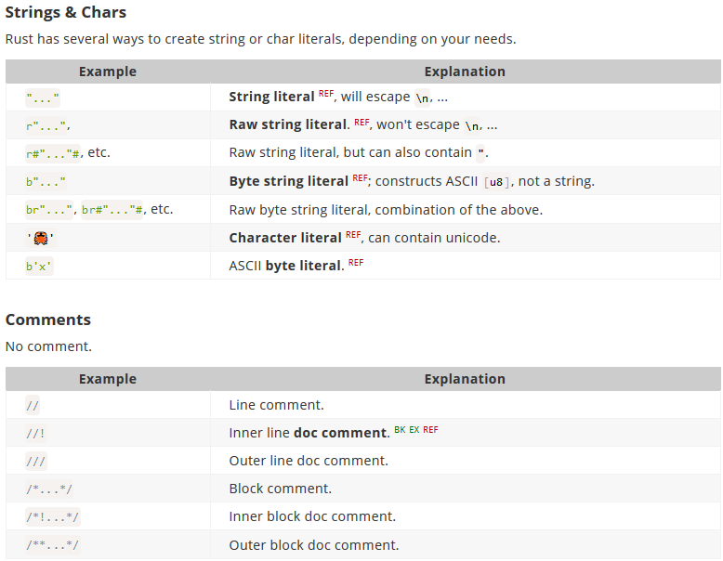Click the "Outer line doc comment." explanation
723x561 pixels.
click(x=309, y=461)
